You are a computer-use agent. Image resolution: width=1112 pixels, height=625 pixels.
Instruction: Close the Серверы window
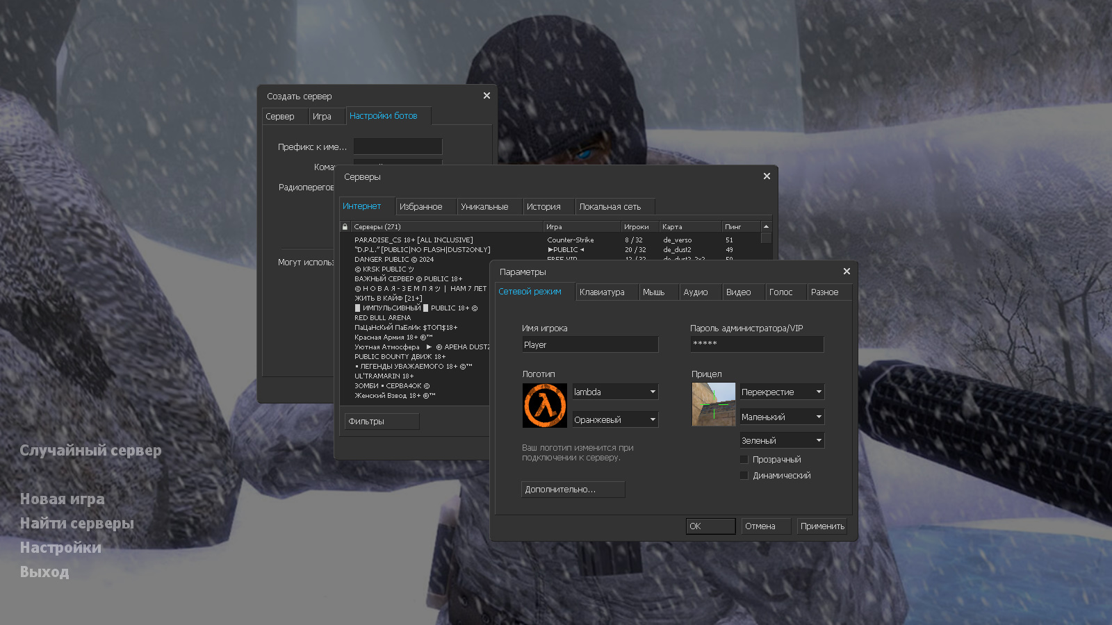point(767,176)
